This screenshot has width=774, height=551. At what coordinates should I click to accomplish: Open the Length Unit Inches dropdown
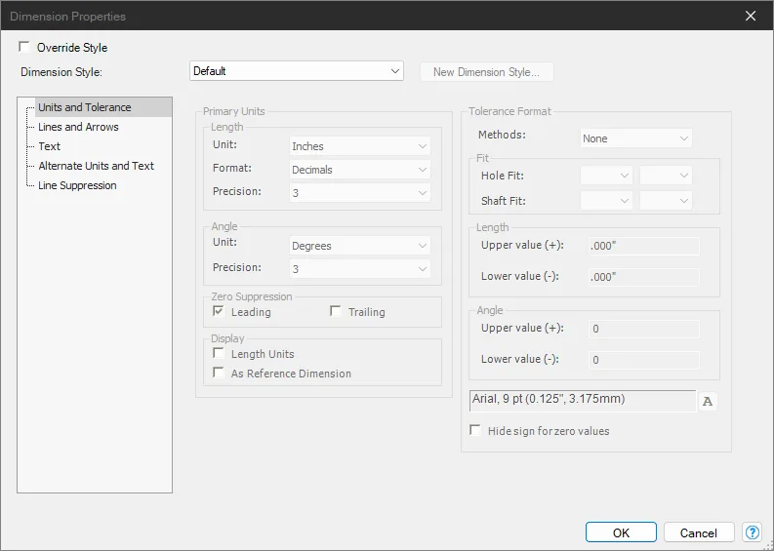[360, 146]
